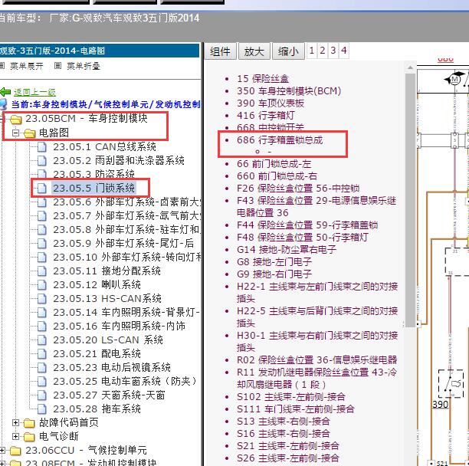Select component 350 车身控制模块(BCM)
The width and height of the screenshot is (469, 466).
(x=289, y=91)
